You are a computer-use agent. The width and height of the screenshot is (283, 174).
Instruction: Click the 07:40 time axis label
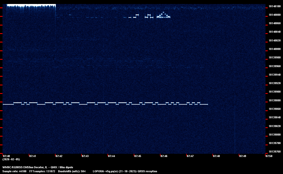coord(6,156)
